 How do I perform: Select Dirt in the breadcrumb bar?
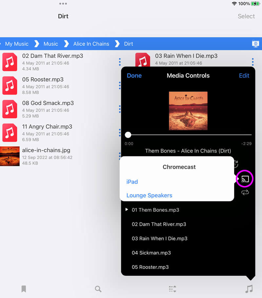(128, 44)
